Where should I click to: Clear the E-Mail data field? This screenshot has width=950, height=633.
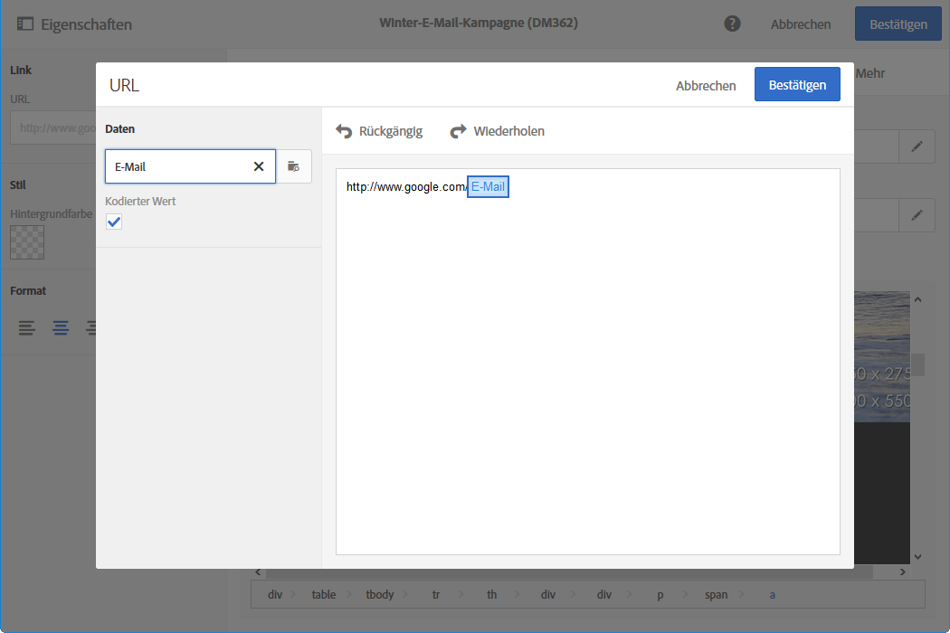[259, 166]
